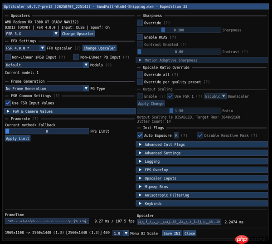Open the Default Models dropdown

47,65
